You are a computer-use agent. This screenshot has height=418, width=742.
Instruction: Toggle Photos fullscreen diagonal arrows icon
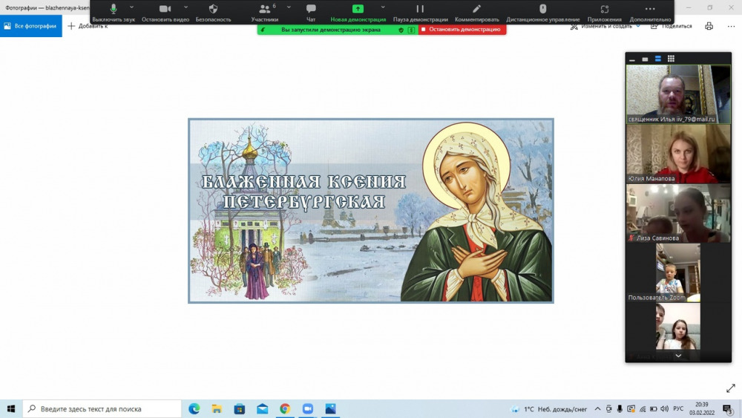pos(731,388)
